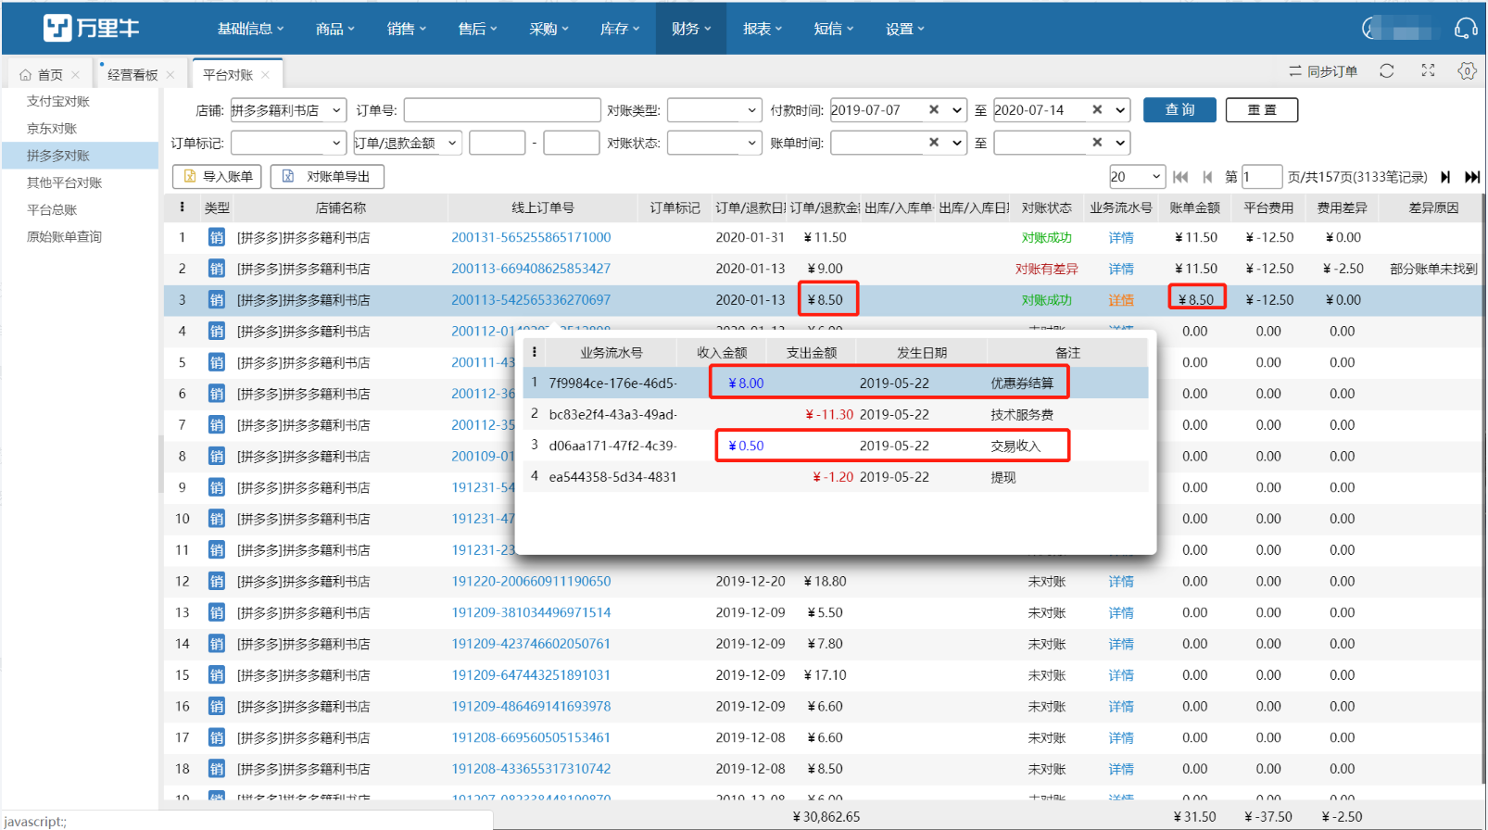Click the 销 type icon in row 1
The height and width of the screenshot is (830, 1488).
click(x=216, y=238)
